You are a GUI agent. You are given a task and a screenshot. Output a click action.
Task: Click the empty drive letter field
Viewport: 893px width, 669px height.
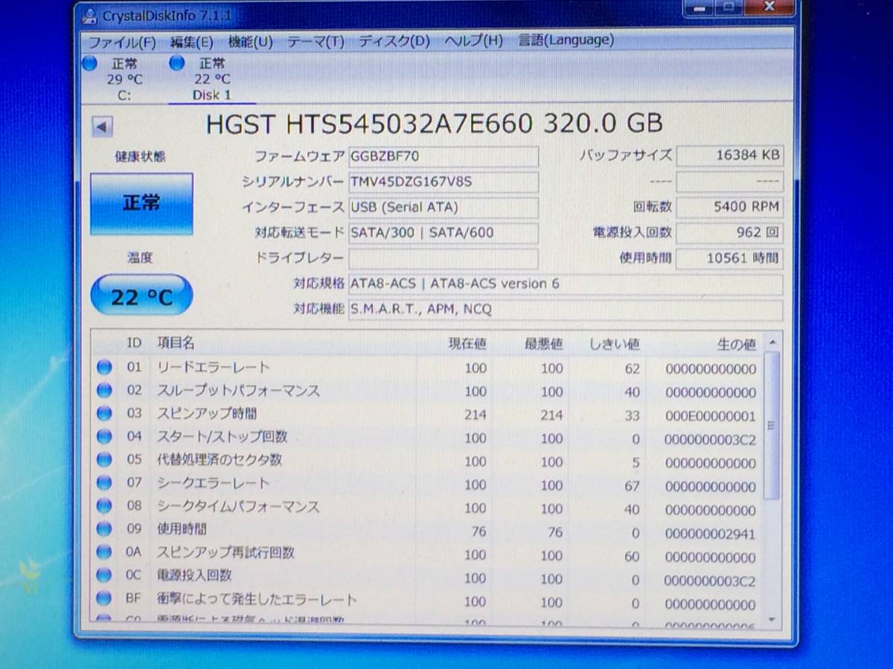click(x=444, y=258)
